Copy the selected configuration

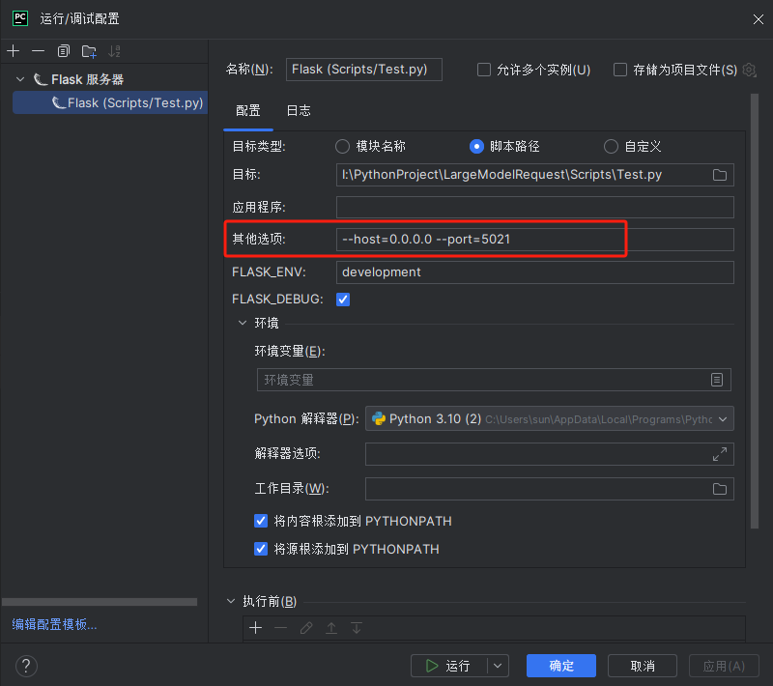(x=64, y=51)
